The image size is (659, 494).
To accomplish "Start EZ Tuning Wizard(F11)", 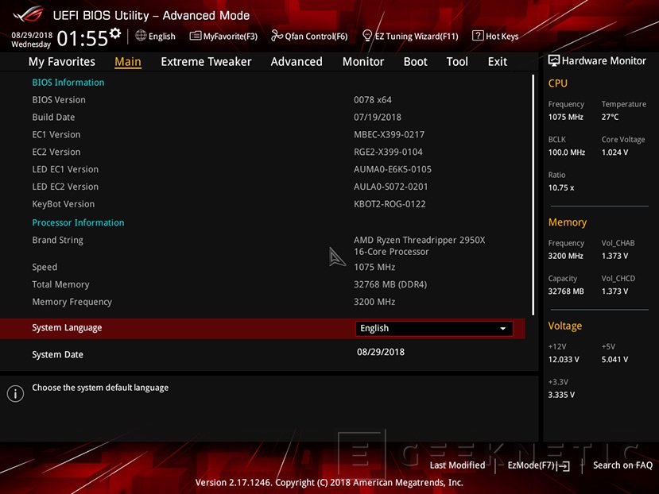I will pos(410,36).
